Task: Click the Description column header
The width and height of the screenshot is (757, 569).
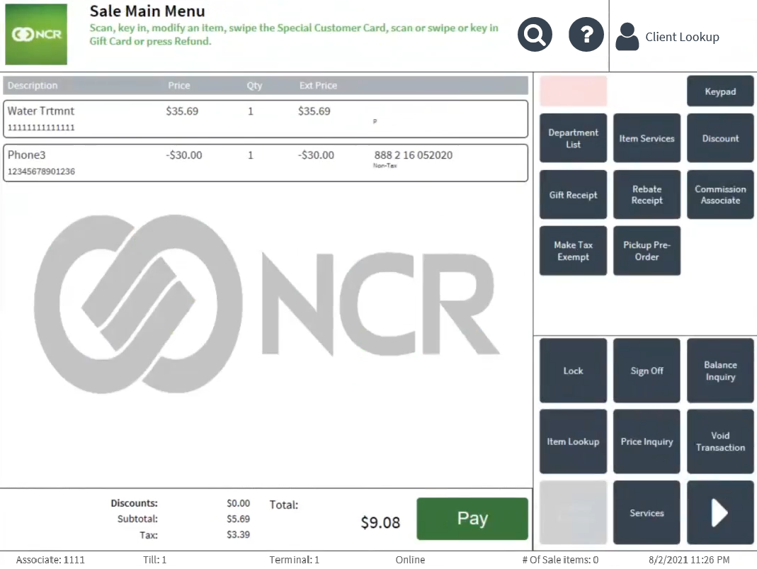Action: point(33,86)
